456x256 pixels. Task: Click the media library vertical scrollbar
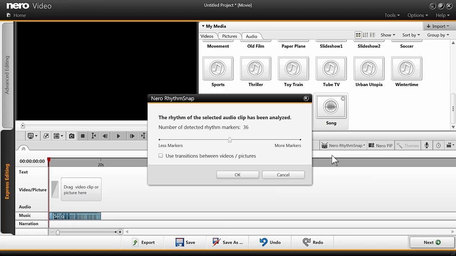[453, 108]
